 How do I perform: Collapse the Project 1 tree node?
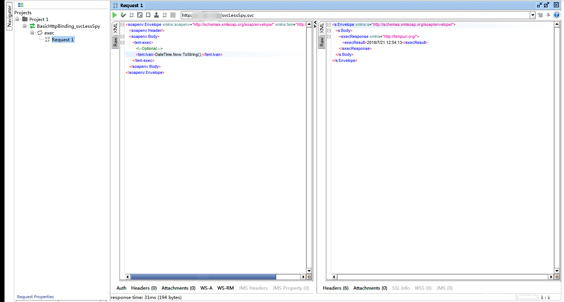[17, 20]
